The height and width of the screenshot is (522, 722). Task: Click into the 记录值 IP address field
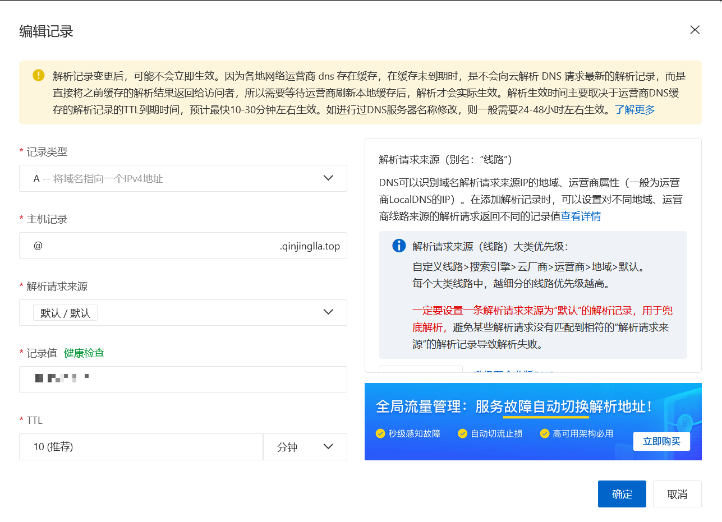(183, 380)
